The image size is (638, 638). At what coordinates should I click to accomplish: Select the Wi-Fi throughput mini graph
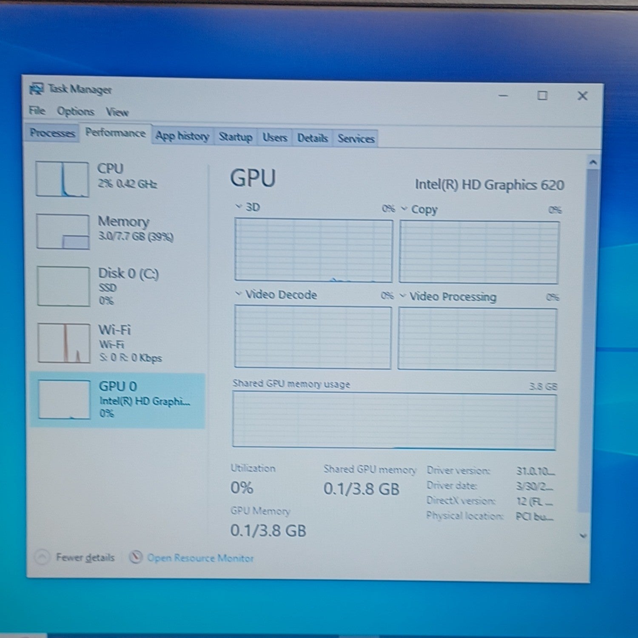tap(64, 343)
